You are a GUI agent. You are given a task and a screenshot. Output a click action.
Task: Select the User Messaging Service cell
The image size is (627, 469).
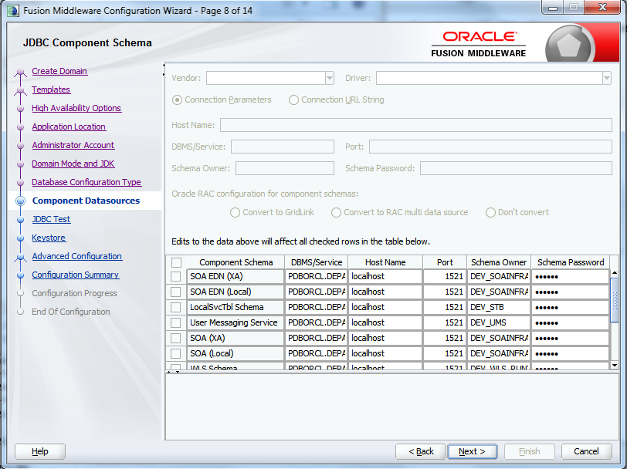coord(235,322)
